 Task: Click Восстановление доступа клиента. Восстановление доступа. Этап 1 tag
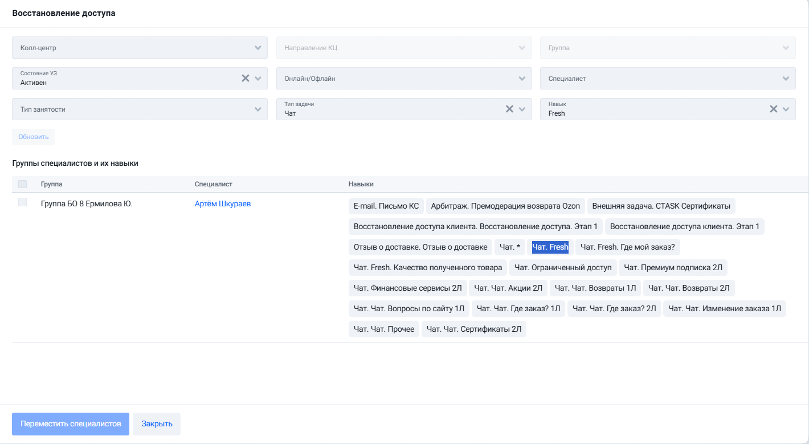476,226
